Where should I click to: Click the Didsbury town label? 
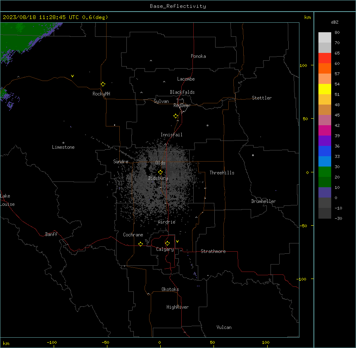click(x=158, y=178)
